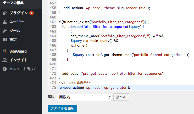Click the dropdown arrows on 関数名 selector
The width and height of the screenshot is (194, 114).
tap(110, 97)
